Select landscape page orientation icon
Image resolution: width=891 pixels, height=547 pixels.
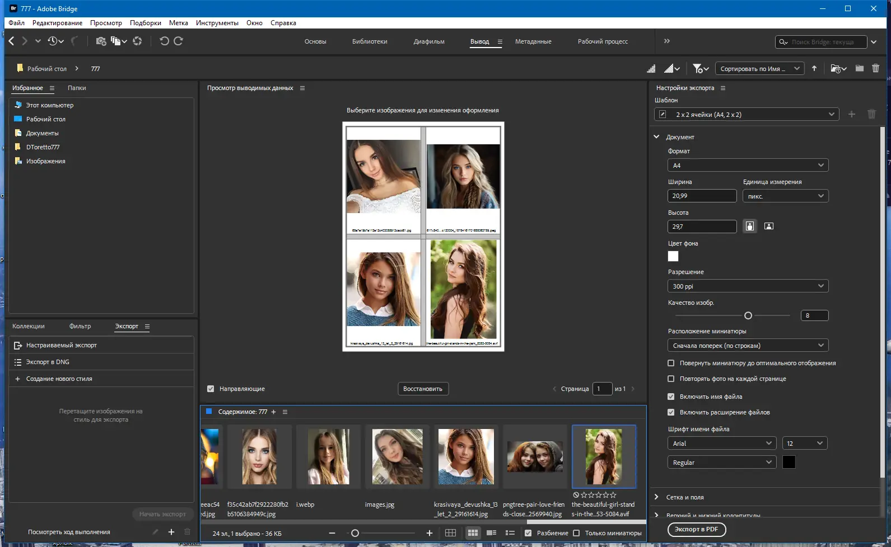769,226
